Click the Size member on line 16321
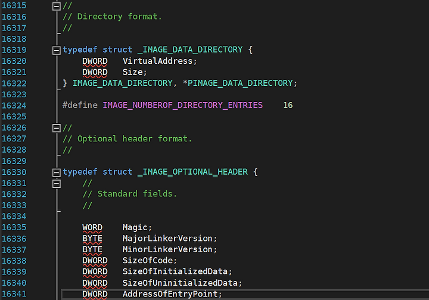 point(132,72)
